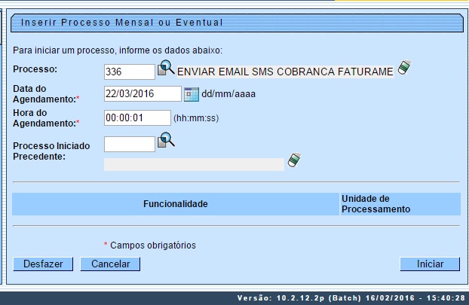Click the empty Processo Iniciado Precedente code field
This screenshot has height=305, width=469.
coord(130,145)
